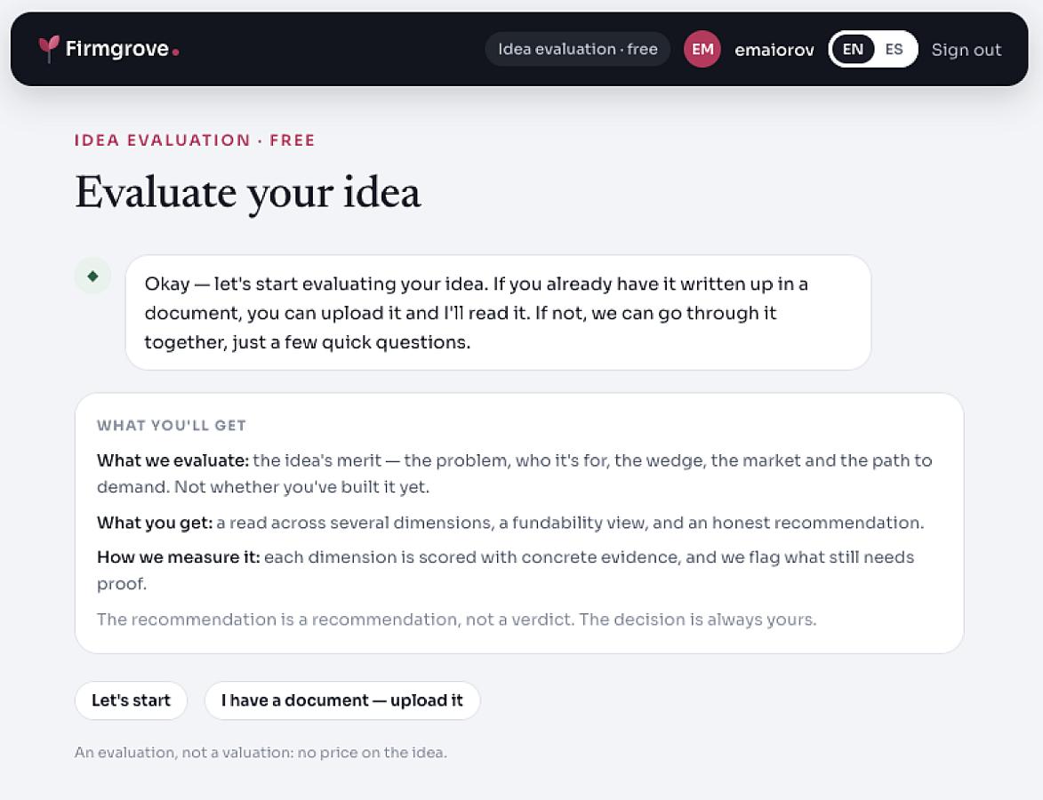Open the EM user avatar
The width and height of the screenshot is (1043, 800).
click(702, 49)
